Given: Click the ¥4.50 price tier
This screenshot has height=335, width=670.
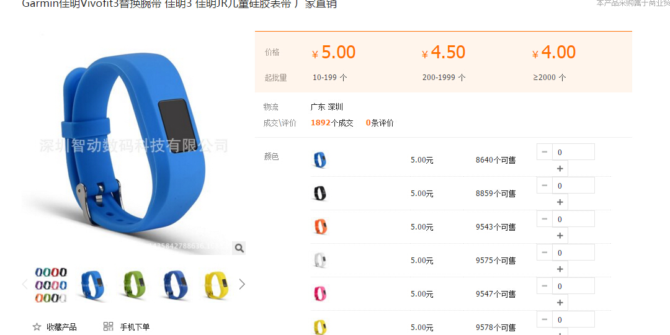Looking at the screenshot, I should pos(444,53).
